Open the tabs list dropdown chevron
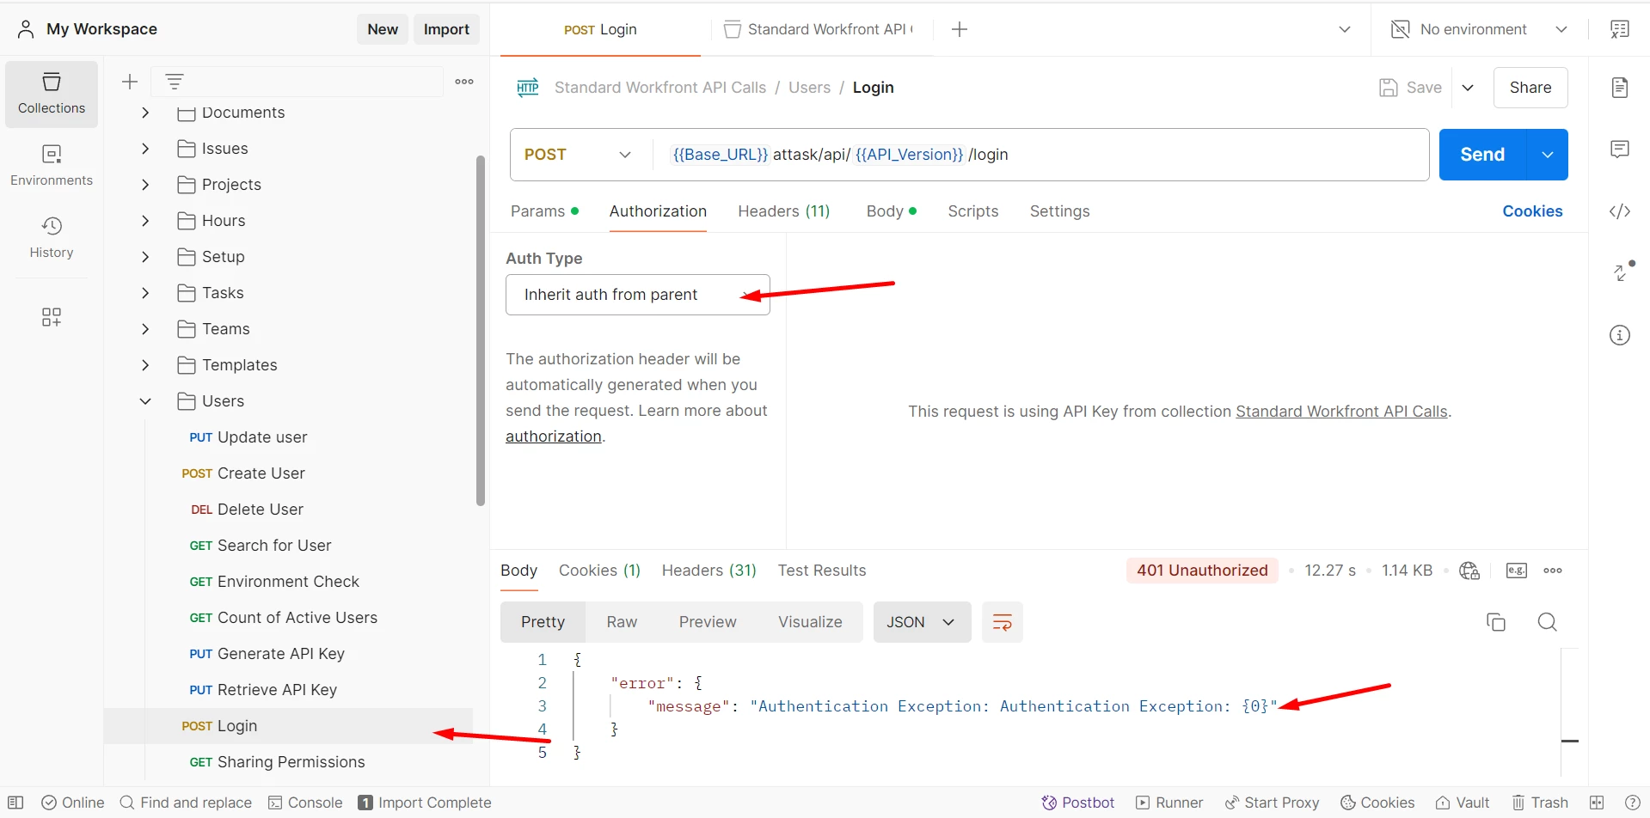This screenshot has height=818, width=1650. [1345, 29]
